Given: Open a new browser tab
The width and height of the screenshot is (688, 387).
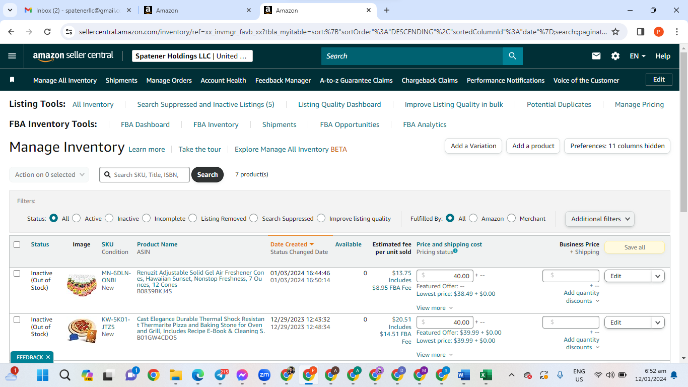Looking at the screenshot, I should 387,10.
